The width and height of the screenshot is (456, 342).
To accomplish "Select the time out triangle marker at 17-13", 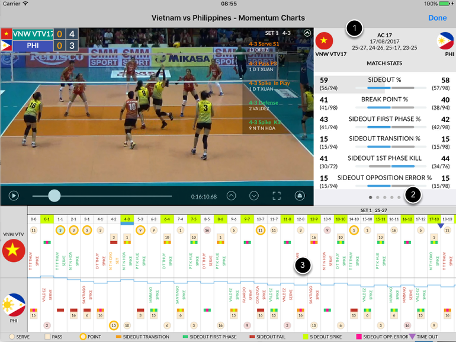I will (440, 226).
